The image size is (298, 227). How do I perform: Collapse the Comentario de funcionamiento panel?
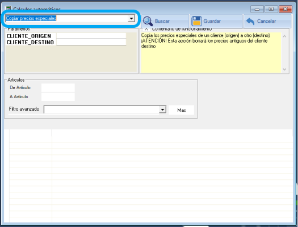(x=146, y=29)
